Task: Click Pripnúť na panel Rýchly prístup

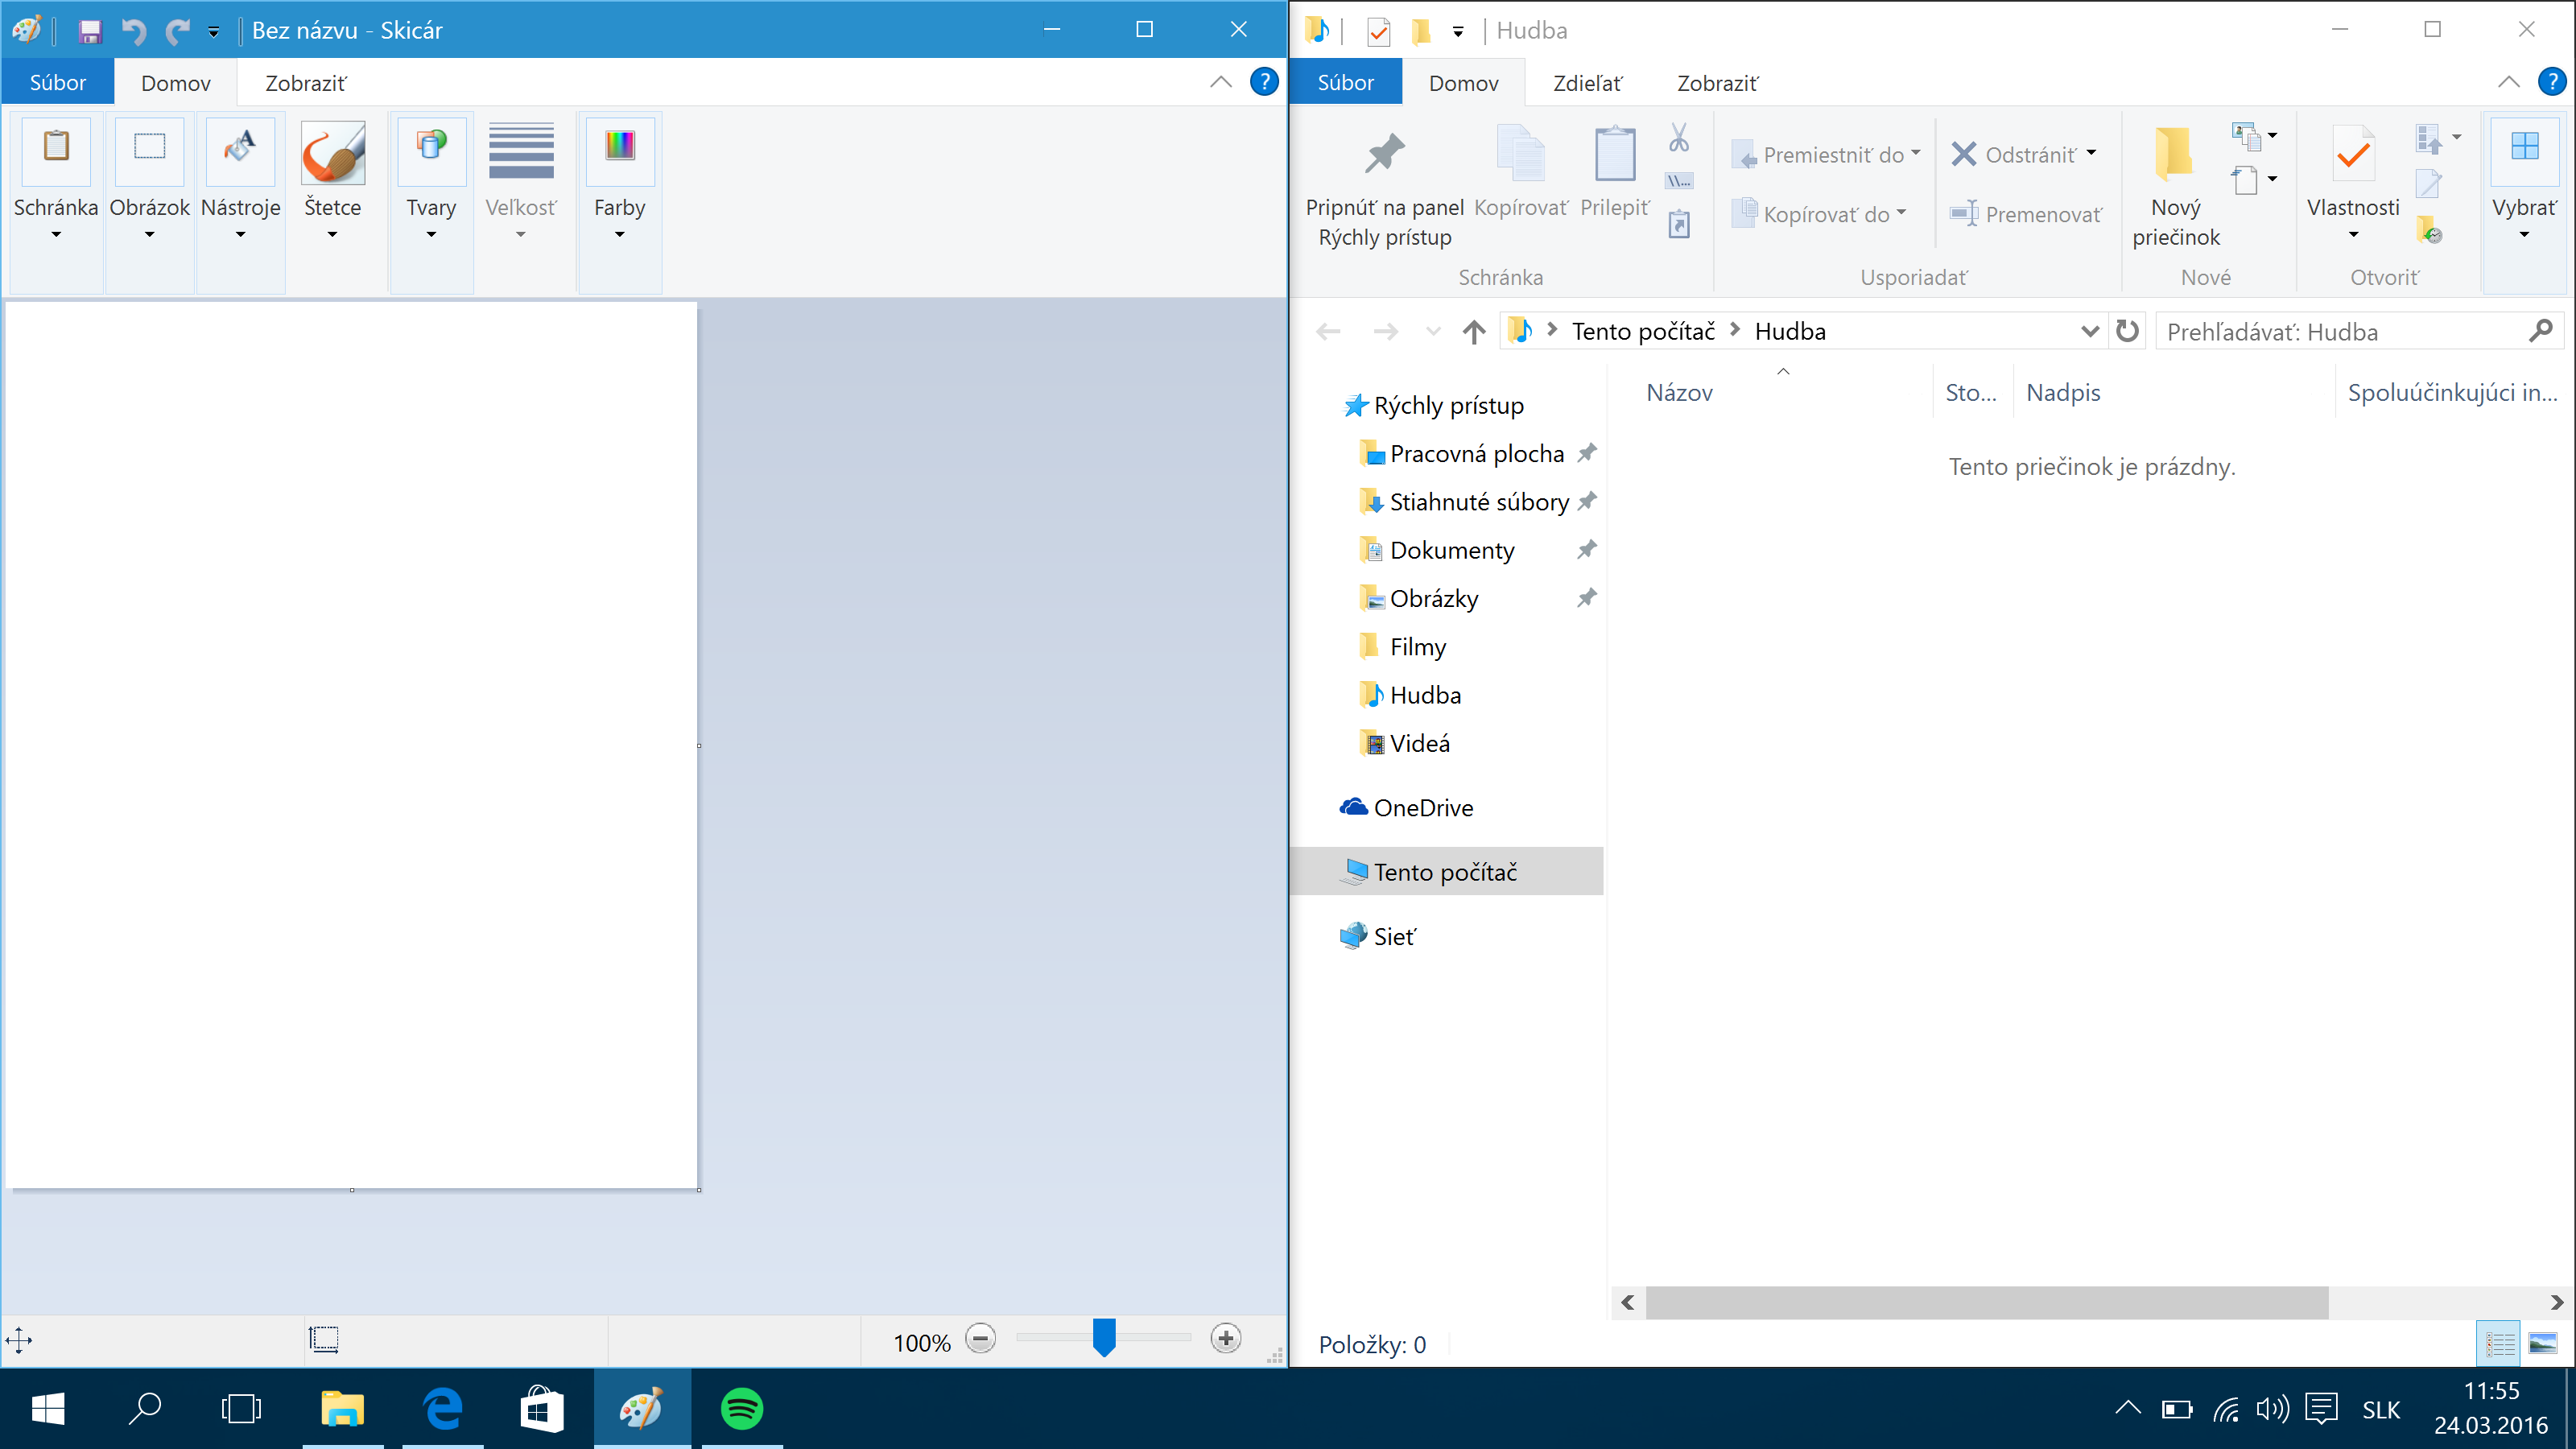Action: 1385,187
